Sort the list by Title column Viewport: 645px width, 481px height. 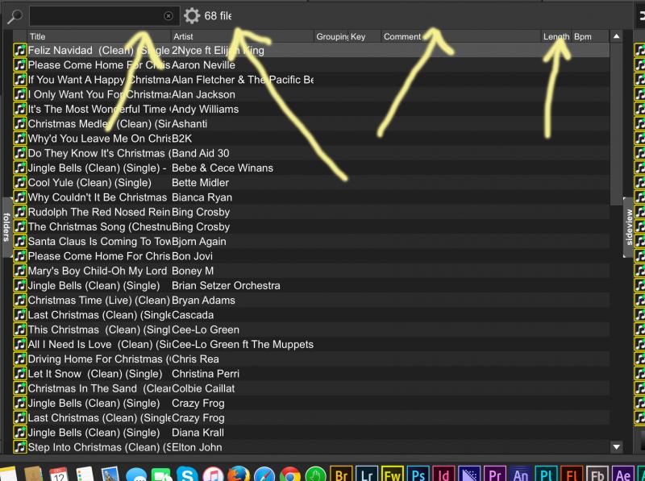pyautogui.click(x=98, y=36)
